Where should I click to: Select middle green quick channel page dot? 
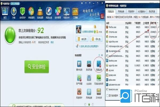click(89, 104)
